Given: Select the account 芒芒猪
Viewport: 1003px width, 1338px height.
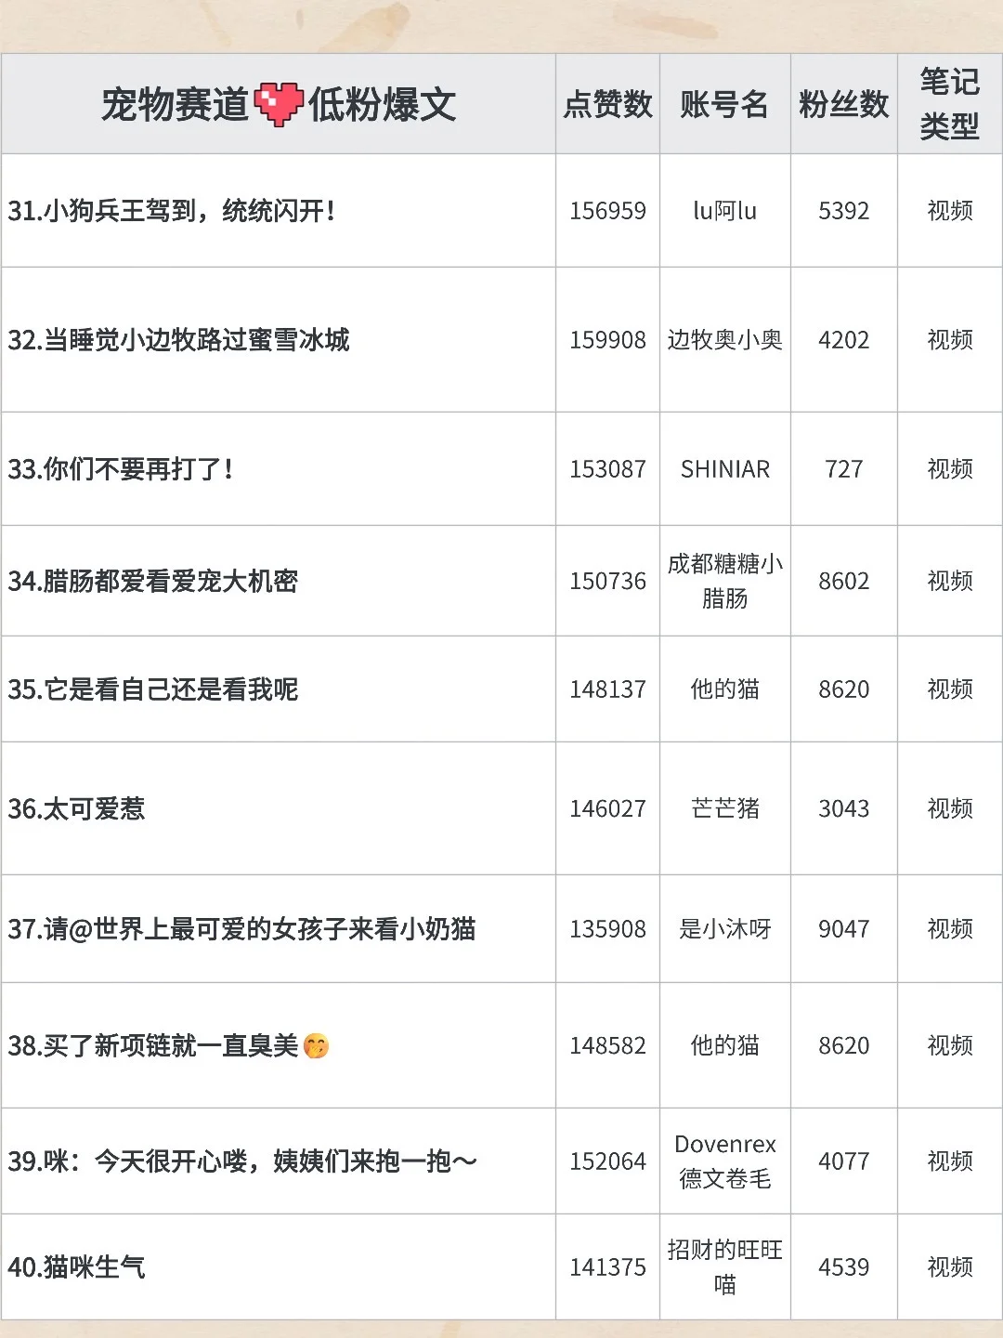Looking at the screenshot, I should tap(725, 809).
